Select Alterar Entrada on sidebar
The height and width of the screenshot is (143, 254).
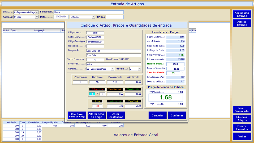point(242,23)
